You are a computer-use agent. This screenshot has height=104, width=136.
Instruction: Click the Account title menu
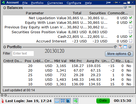click(x=12, y=2)
